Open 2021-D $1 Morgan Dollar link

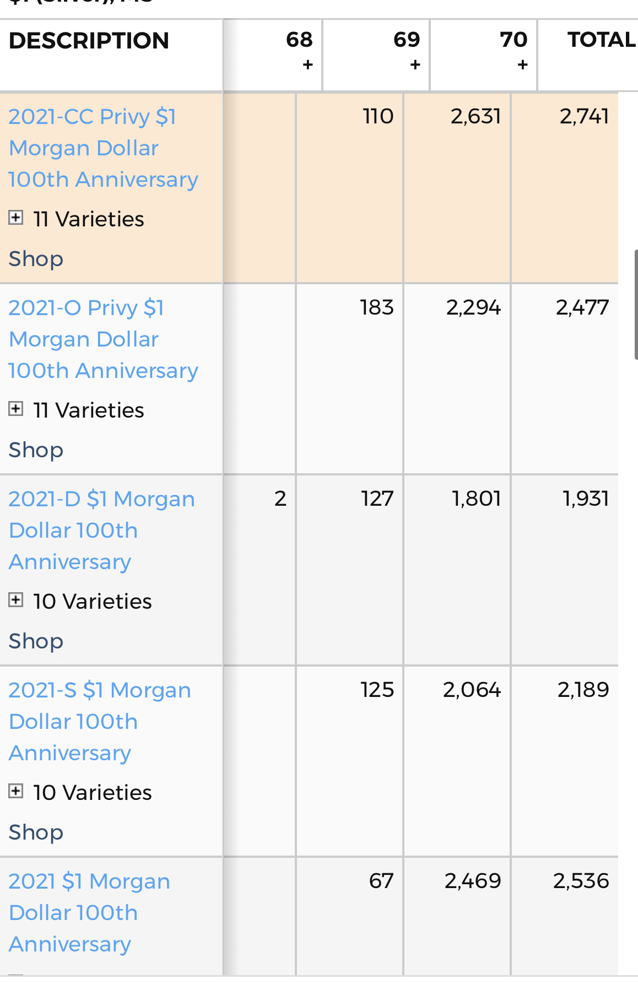point(101,530)
